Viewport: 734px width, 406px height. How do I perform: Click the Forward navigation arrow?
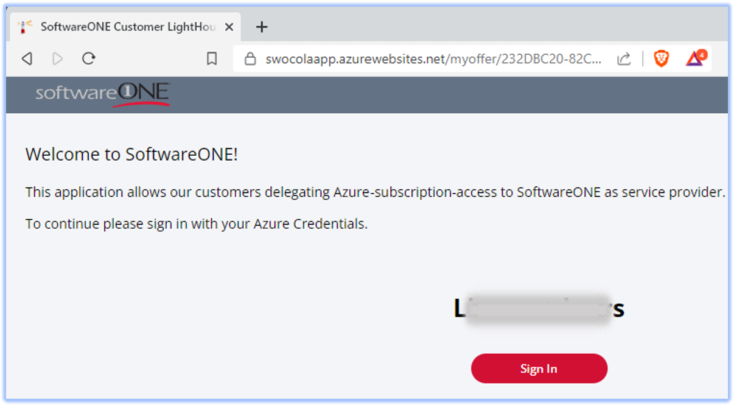click(x=58, y=58)
